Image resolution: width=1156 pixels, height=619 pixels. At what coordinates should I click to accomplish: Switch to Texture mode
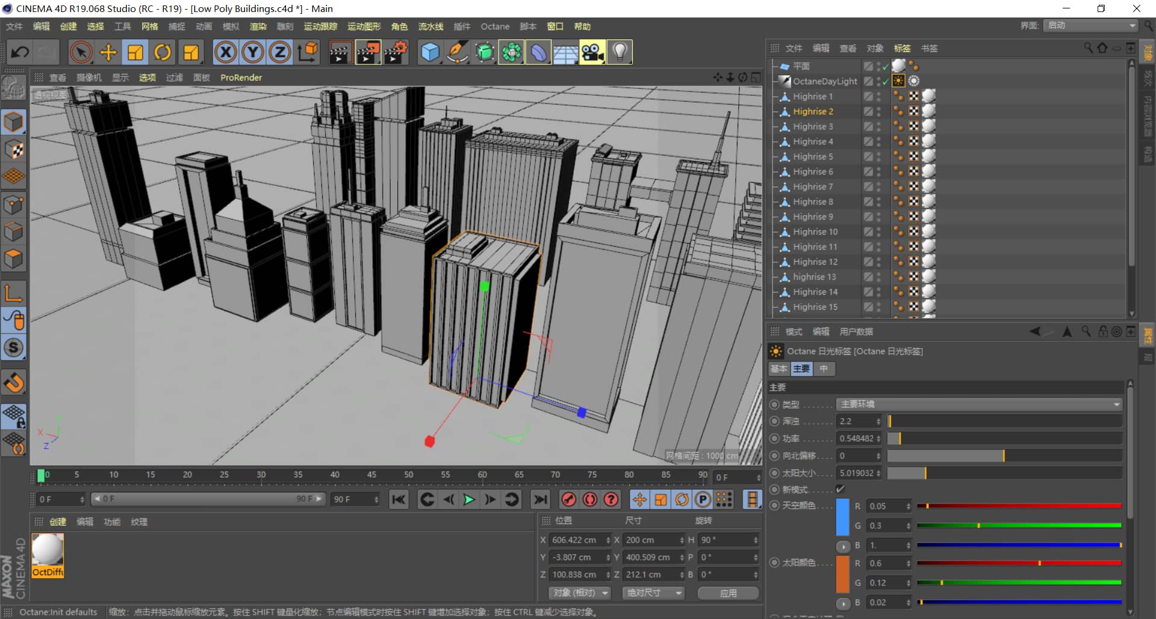click(x=13, y=150)
